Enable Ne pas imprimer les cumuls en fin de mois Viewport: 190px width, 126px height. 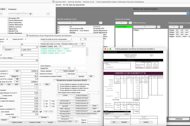58,90
